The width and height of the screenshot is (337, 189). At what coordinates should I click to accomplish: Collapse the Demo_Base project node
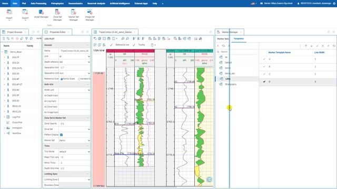pos(2,52)
